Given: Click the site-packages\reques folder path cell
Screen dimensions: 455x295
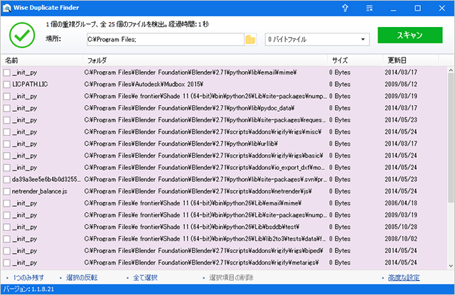Looking at the screenshot, I should point(205,120).
